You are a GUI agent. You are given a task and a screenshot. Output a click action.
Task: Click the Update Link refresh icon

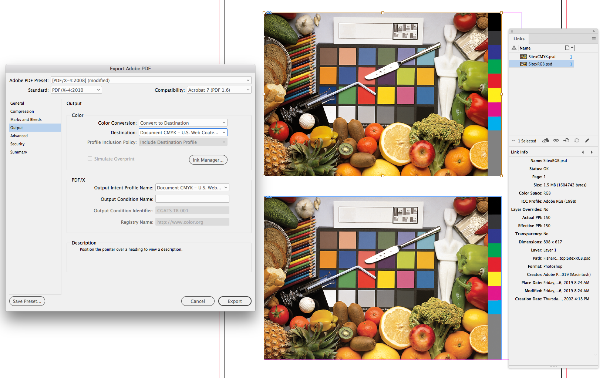[x=577, y=141]
